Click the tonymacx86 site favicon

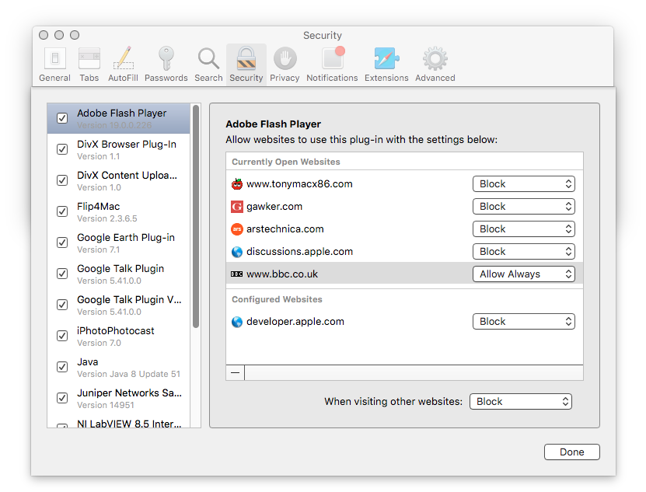click(x=237, y=183)
